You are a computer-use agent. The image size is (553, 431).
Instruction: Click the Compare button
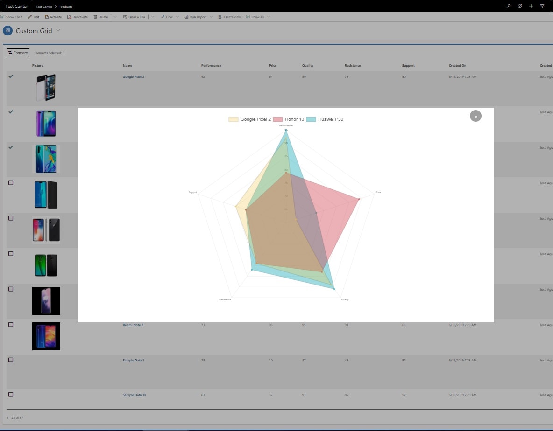18,52
